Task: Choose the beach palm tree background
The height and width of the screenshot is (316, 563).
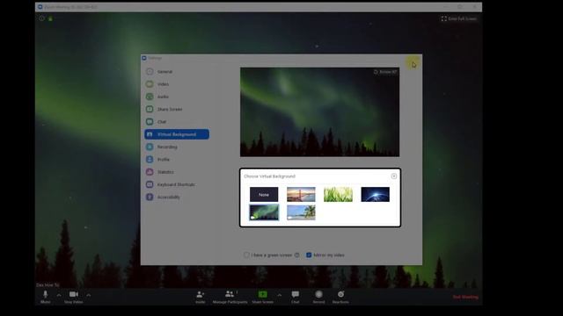Action: [x=301, y=212]
